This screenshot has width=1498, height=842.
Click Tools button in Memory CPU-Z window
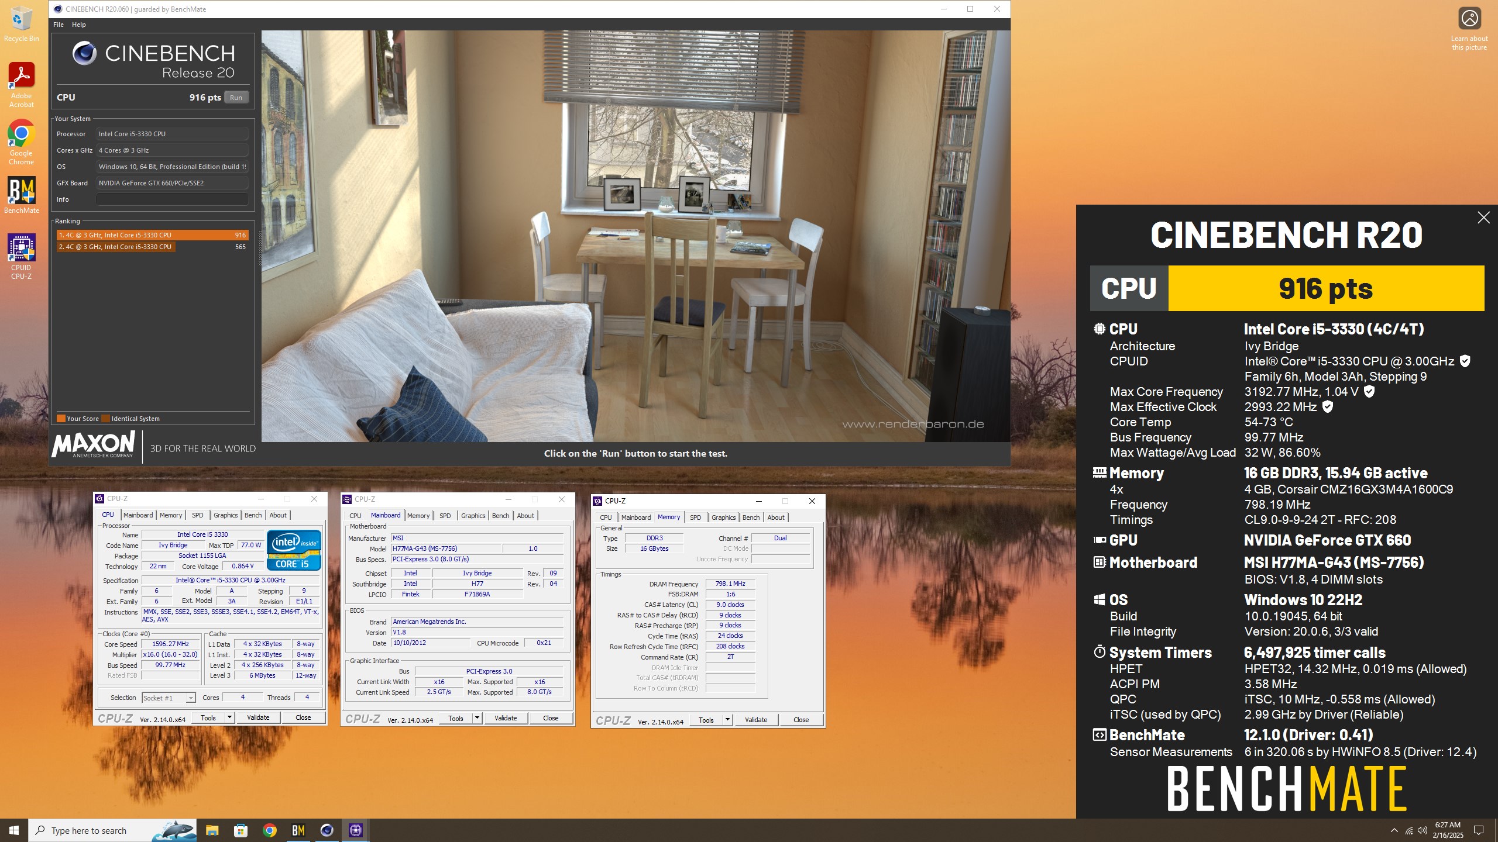coord(706,720)
